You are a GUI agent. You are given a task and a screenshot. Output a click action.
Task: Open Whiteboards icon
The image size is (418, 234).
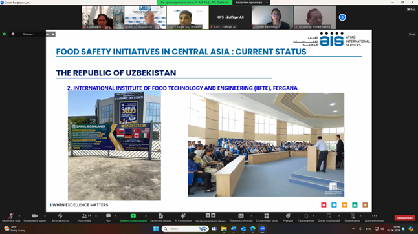click(329, 216)
